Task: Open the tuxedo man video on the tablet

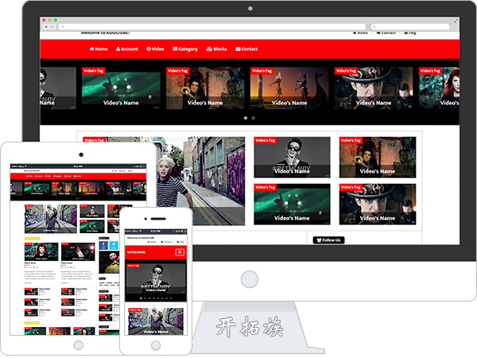Action: pos(78,251)
